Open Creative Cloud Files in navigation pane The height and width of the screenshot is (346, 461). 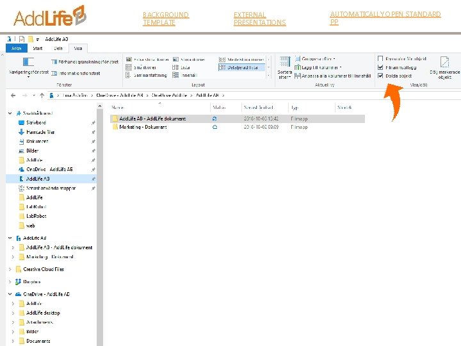(x=44, y=270)
